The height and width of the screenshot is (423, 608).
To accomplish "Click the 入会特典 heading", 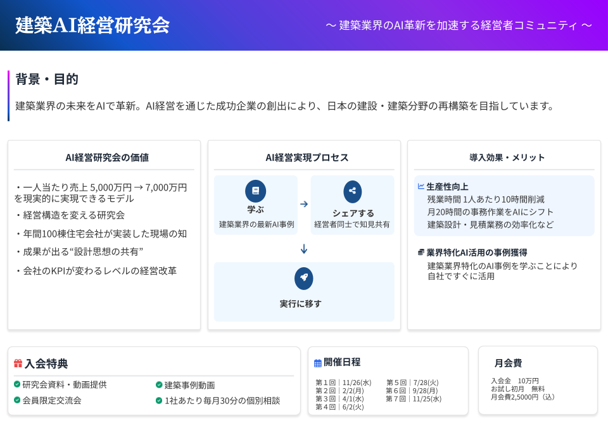I will tap(46, 363).
